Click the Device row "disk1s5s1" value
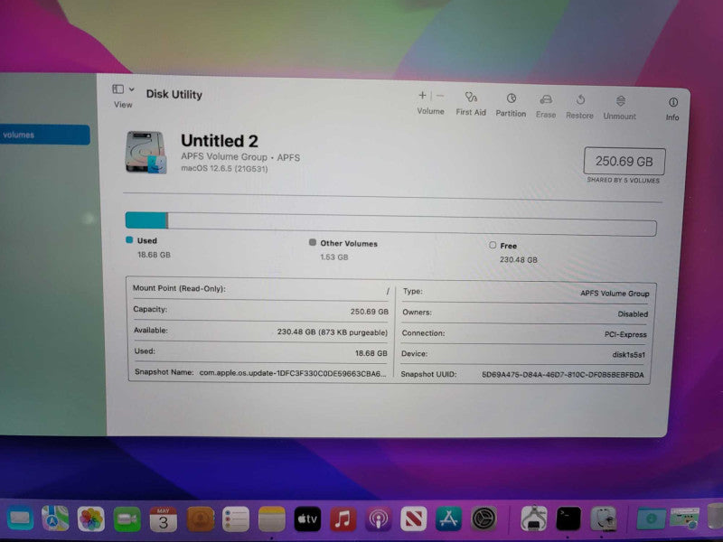 [628, 355]
